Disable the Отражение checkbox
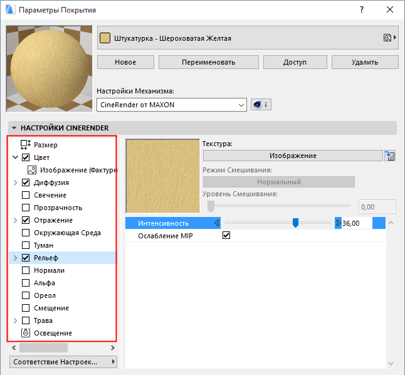Screen dimensions: 405x375 coord(26,220)
